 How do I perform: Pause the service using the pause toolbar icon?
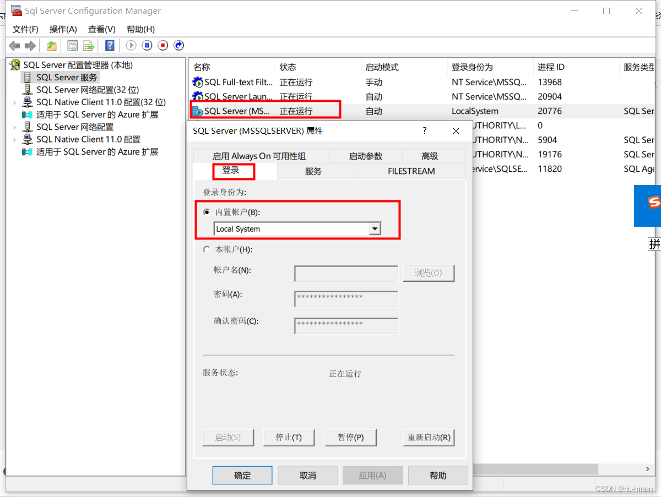point(147,46)
